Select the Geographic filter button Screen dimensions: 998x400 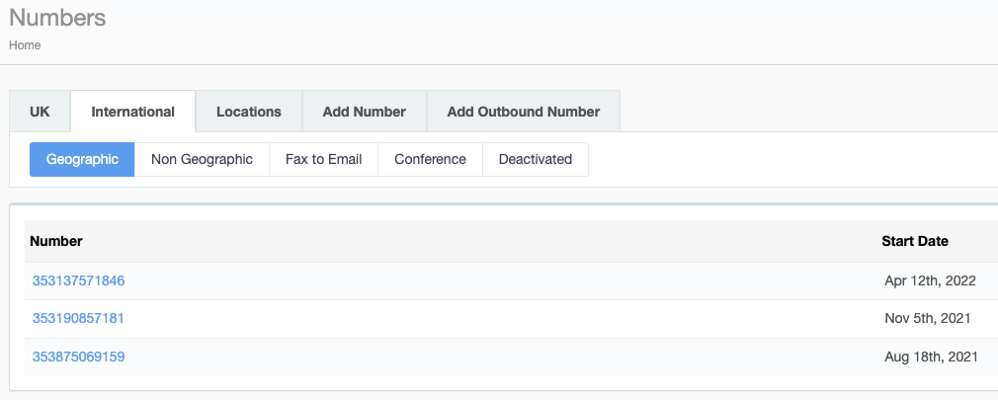pyautogui.click(x=82, y=159)
